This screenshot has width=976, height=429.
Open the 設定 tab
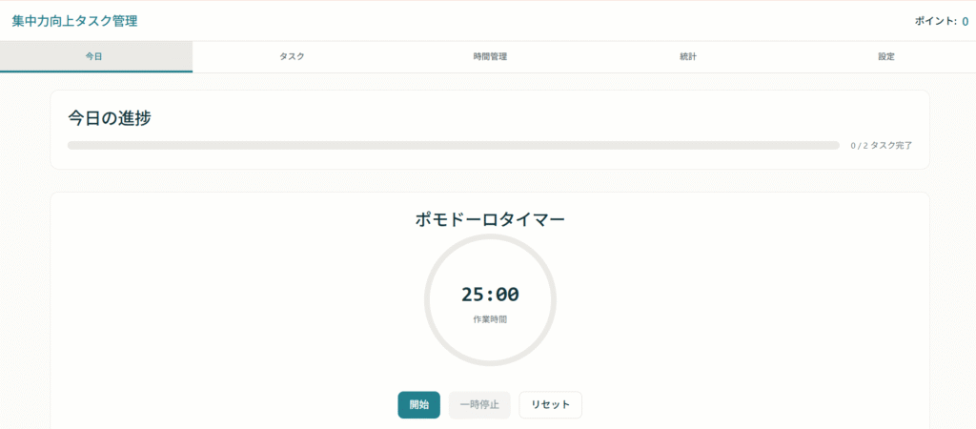[885, 57]
